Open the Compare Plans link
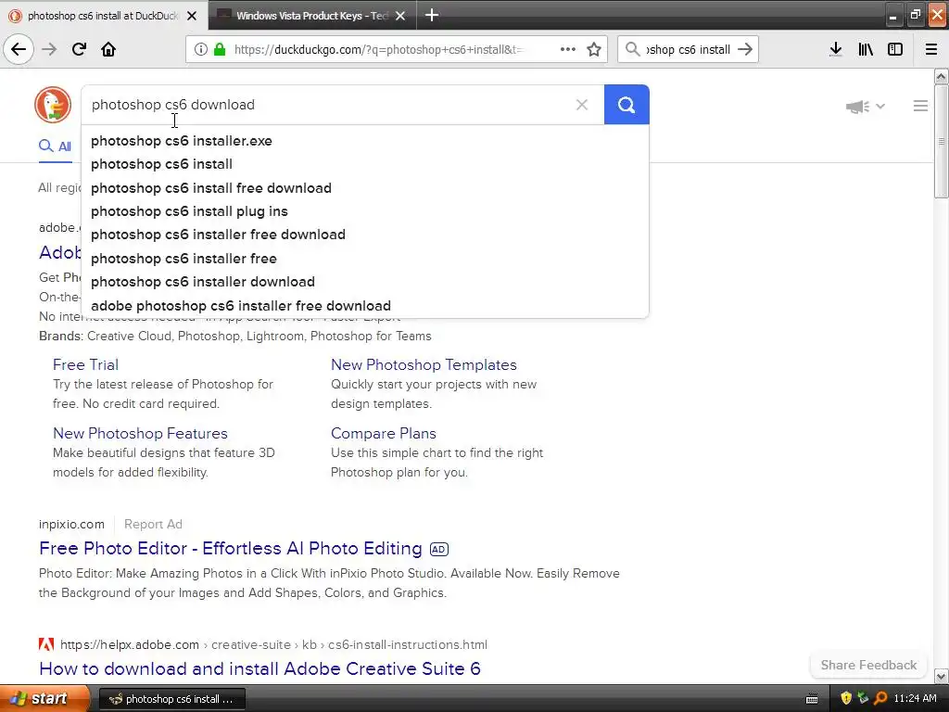The image size is (949, 712). 383,433
